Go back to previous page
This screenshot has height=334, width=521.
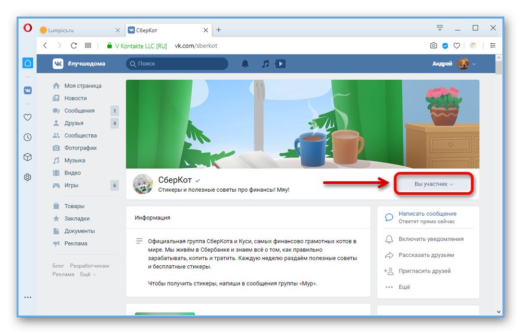[45, 45]
